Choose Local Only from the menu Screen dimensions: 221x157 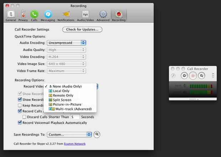(x=70, y=91)
